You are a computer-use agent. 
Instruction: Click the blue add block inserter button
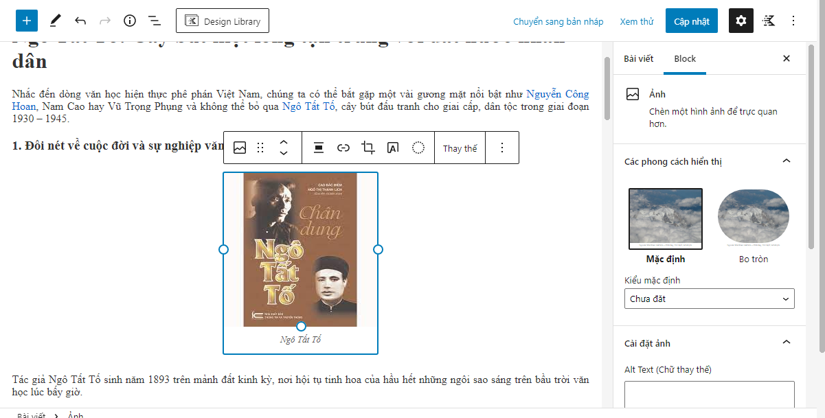(27, 21)
